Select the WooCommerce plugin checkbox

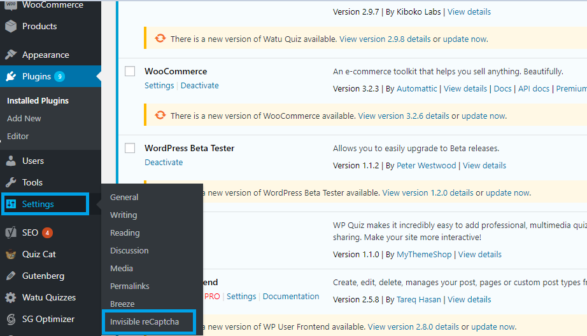pos(130,71)
